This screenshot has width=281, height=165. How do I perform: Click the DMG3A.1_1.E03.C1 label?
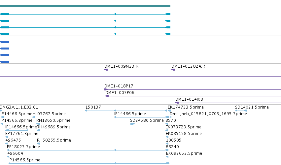pos(19,107)
